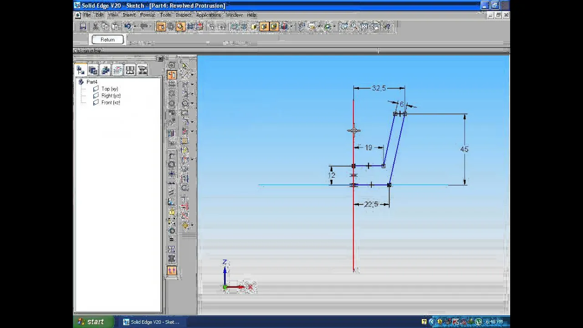Select Front (xz) reference plane
The width and height of the screenshot is (583, 328).
coord(111,102)
